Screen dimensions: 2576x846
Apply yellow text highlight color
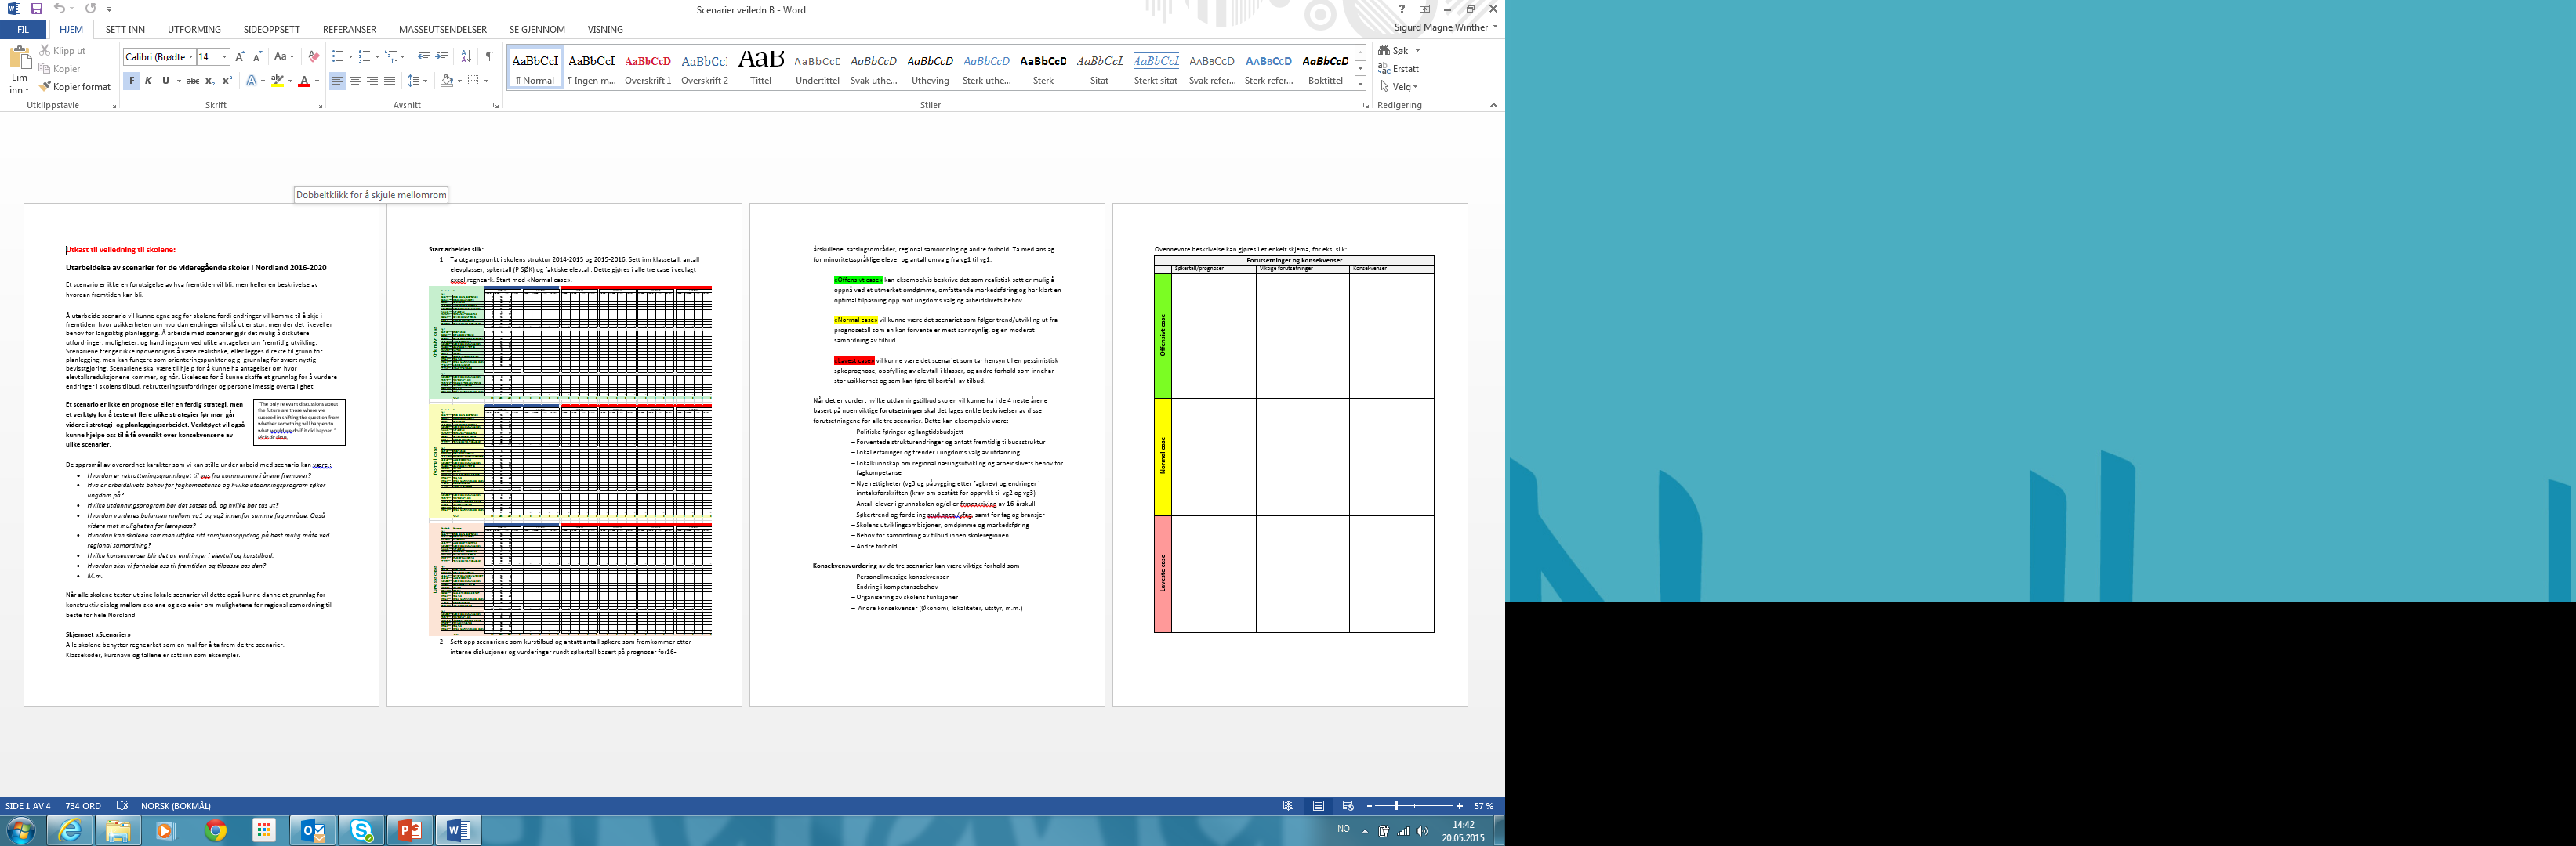pyautogui.click(x=277, y=81)
